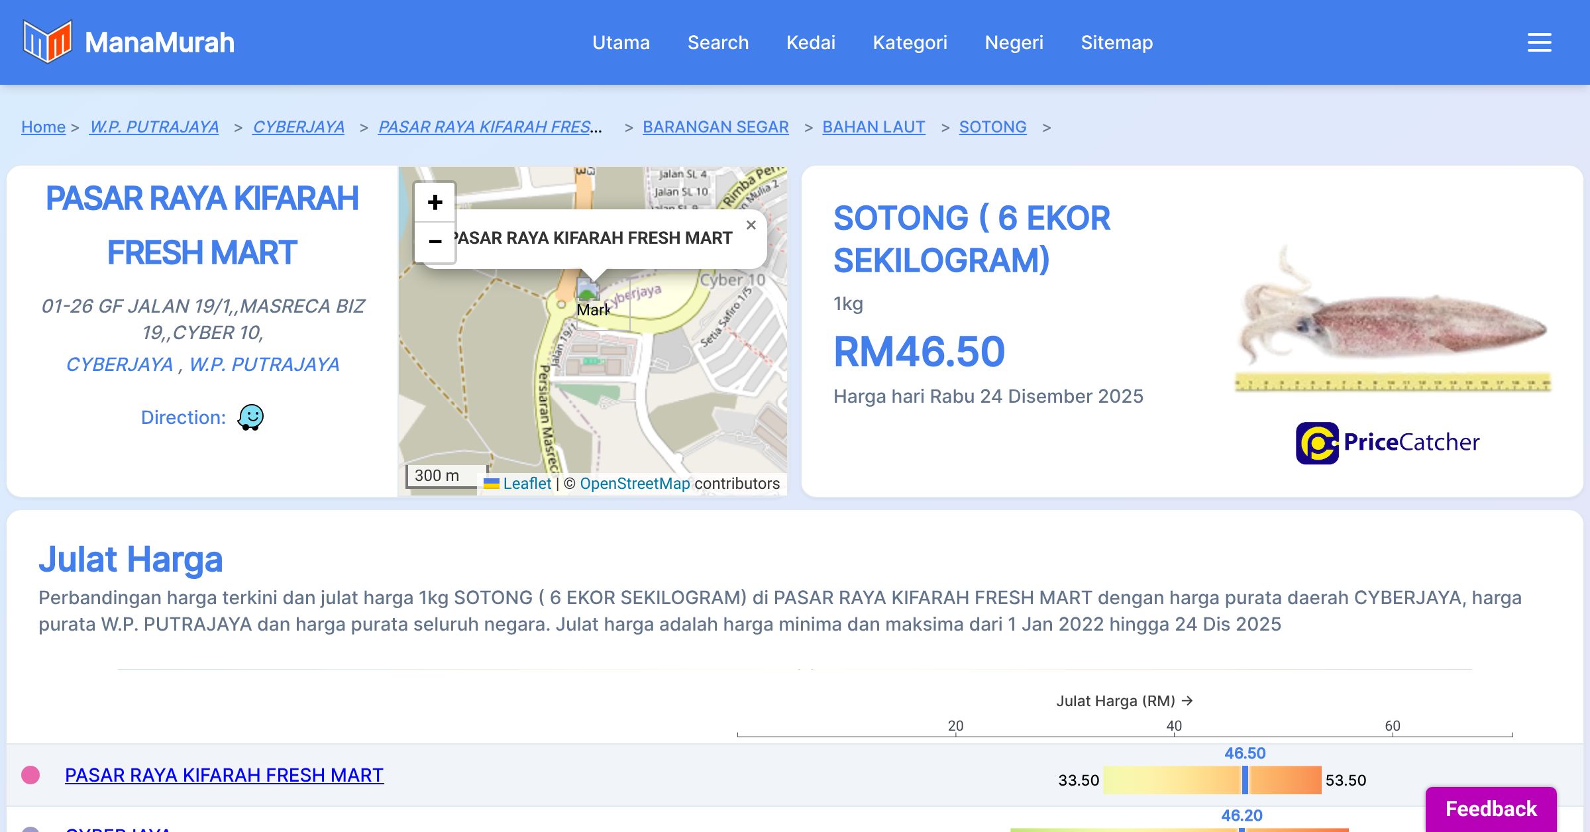Screen dimensions: 1590x832
Task: Follow the W.P. PUTRAJAYA breadcrumb link
Action: [154, 127]
